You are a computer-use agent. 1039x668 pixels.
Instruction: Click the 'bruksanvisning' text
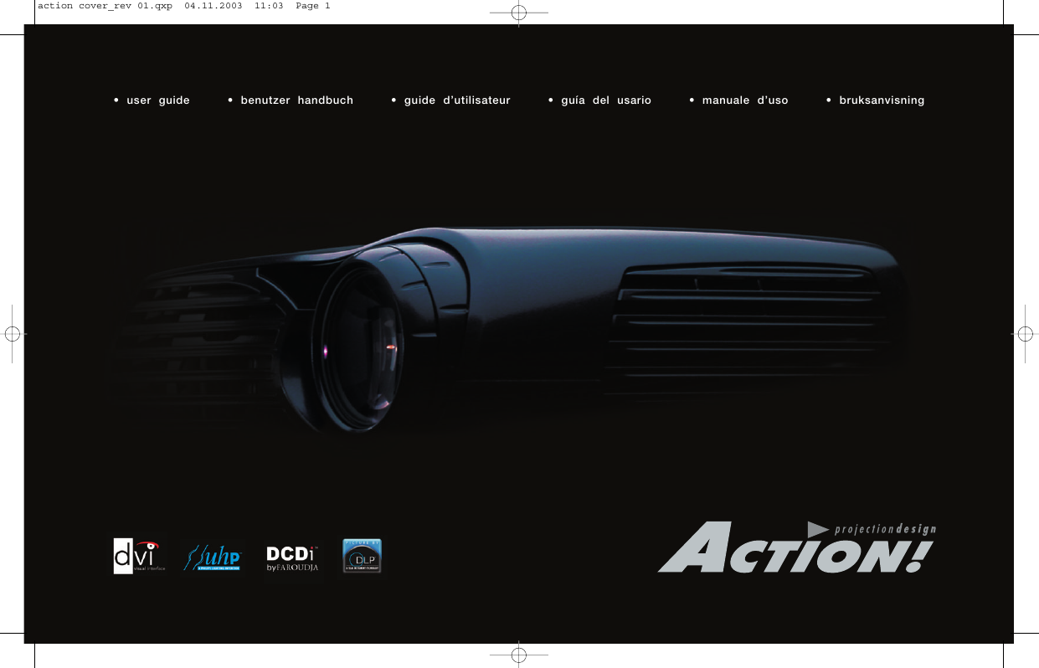(x=882, y=100)
